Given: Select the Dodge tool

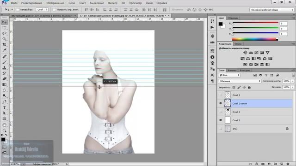Looking at the screenshot, I should coord(4,96).
